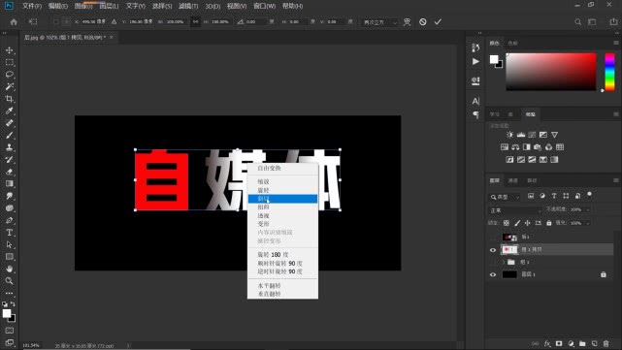Screen dimensions: 622x350
Task: Pick a hue on the vertical spectrum slider
Action: (x=609, y=72)
